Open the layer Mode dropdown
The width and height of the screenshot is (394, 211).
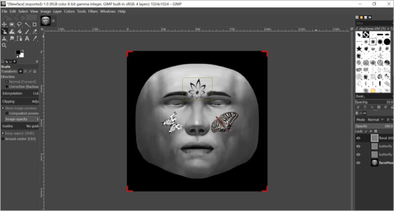(x=375, y=120)
